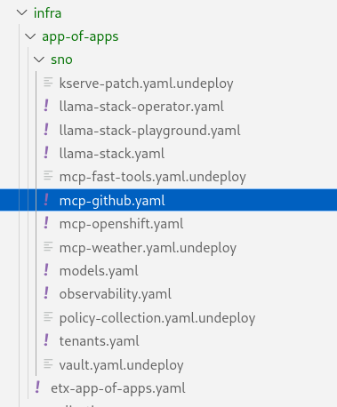Open mcp-openshift.yaml file

coord(121,224)
